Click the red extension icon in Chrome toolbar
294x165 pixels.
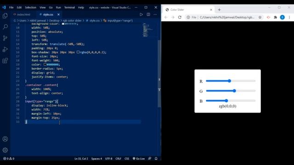pyautogui.click(x=268, y=17)
